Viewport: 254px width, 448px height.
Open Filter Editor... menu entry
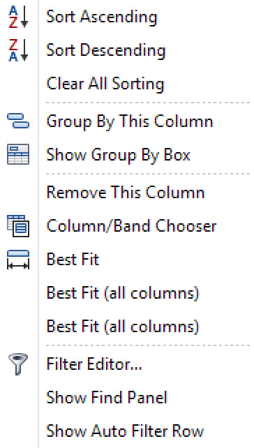pos(94,364)
